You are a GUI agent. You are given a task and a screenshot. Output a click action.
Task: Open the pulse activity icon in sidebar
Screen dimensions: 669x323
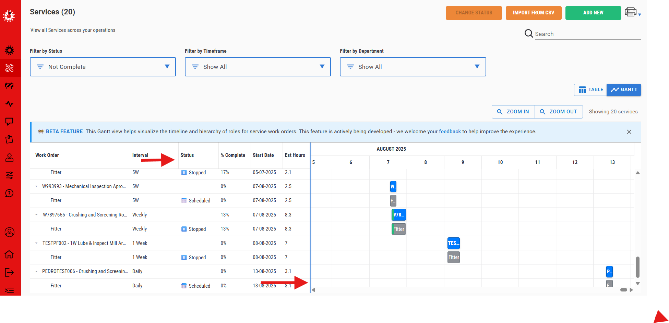point(10,104)
